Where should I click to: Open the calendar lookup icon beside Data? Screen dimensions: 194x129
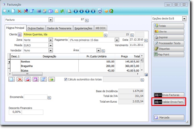(146, 40)
